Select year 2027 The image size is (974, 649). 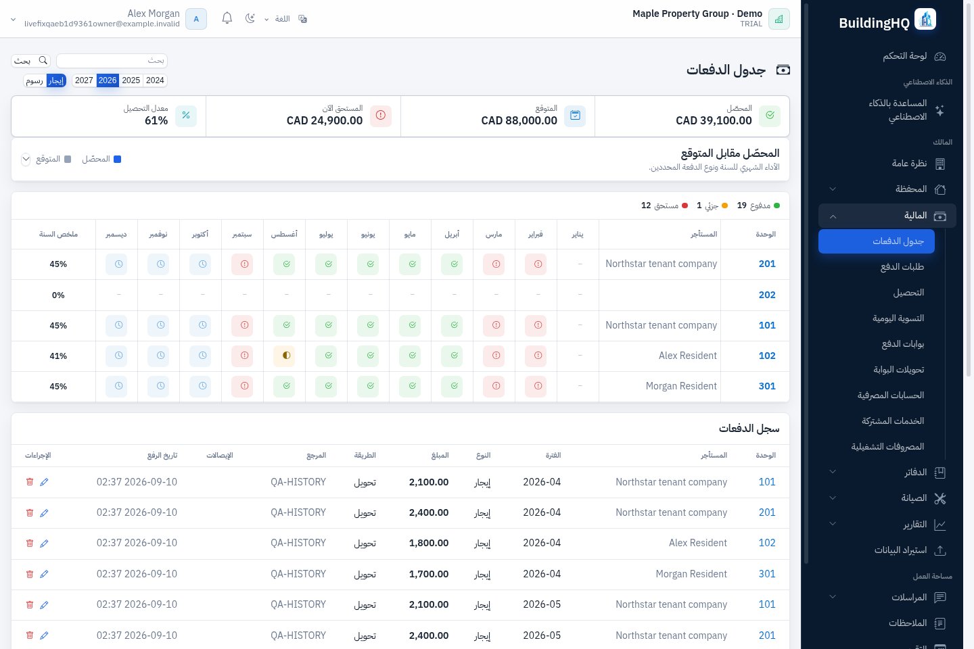pos(84,80)
